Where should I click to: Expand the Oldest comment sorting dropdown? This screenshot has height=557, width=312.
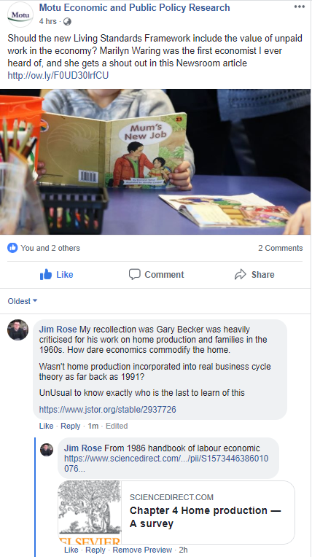(x=23, y=301)
